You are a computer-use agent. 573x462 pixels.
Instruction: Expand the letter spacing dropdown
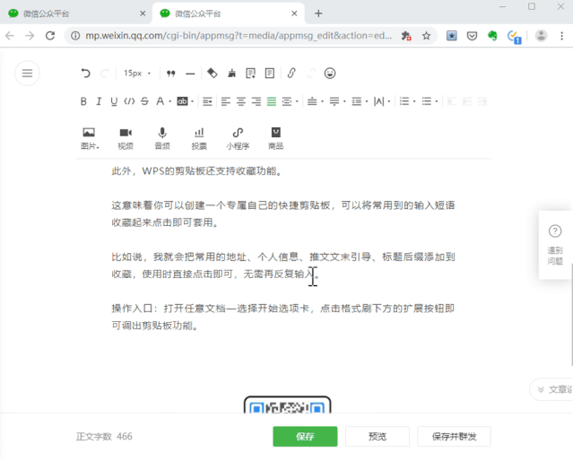(389, 101)
